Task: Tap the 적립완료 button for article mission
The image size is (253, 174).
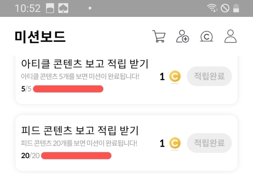Action: click(x=209, y=76)
